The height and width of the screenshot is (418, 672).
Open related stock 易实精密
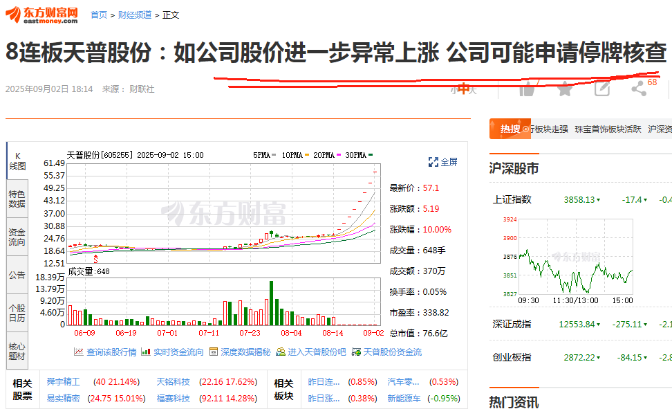tap(63, 398)
